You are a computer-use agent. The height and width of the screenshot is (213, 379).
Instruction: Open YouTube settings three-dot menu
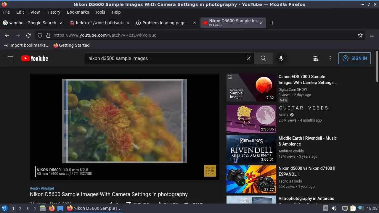pos(330,58)
